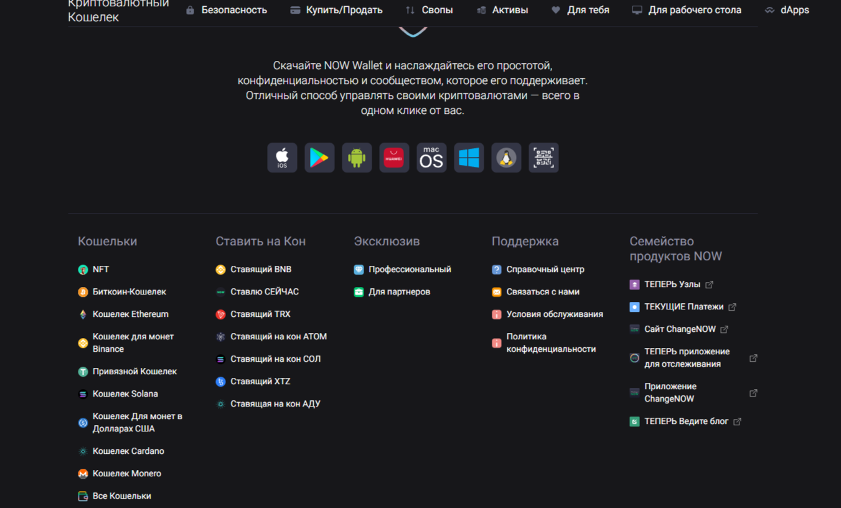841x508 pixels.
Task: Open the Ставлю СЕЙЧАС staking link
Action: click(x=265, y=292)
